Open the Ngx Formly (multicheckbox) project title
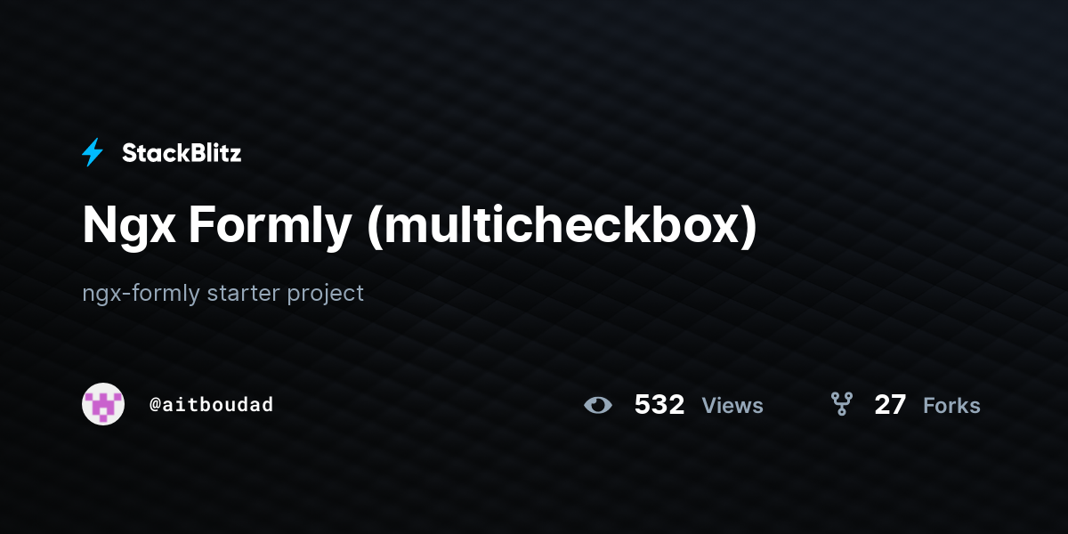The width and height of the screenshot is (1068, 534). [420, 225]
